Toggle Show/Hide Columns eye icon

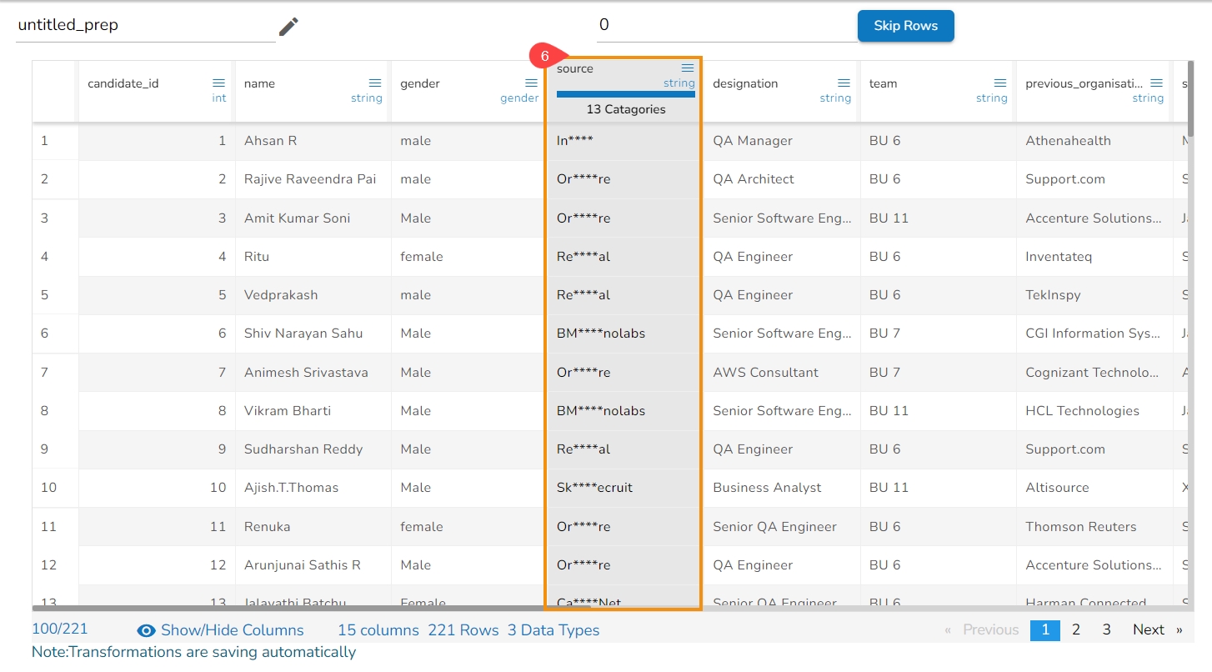147,630
